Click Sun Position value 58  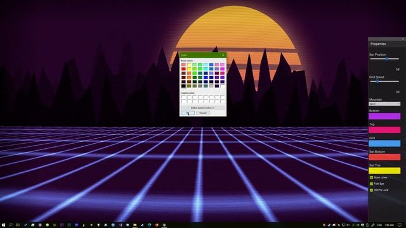click(398, 69)
